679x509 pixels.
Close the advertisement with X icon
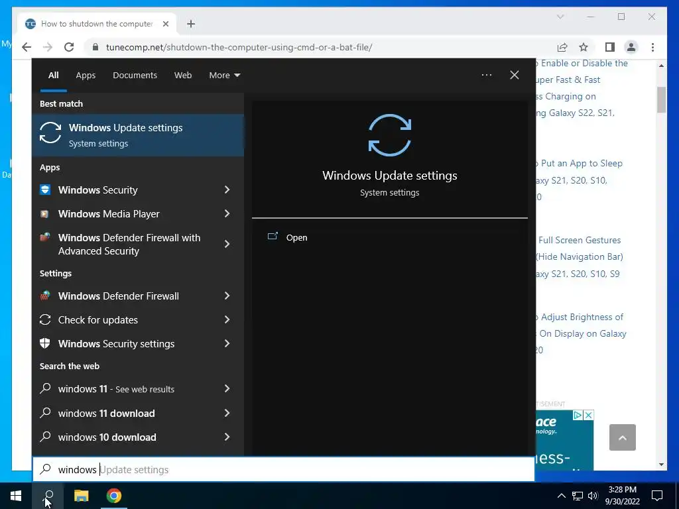click(588, 415)
